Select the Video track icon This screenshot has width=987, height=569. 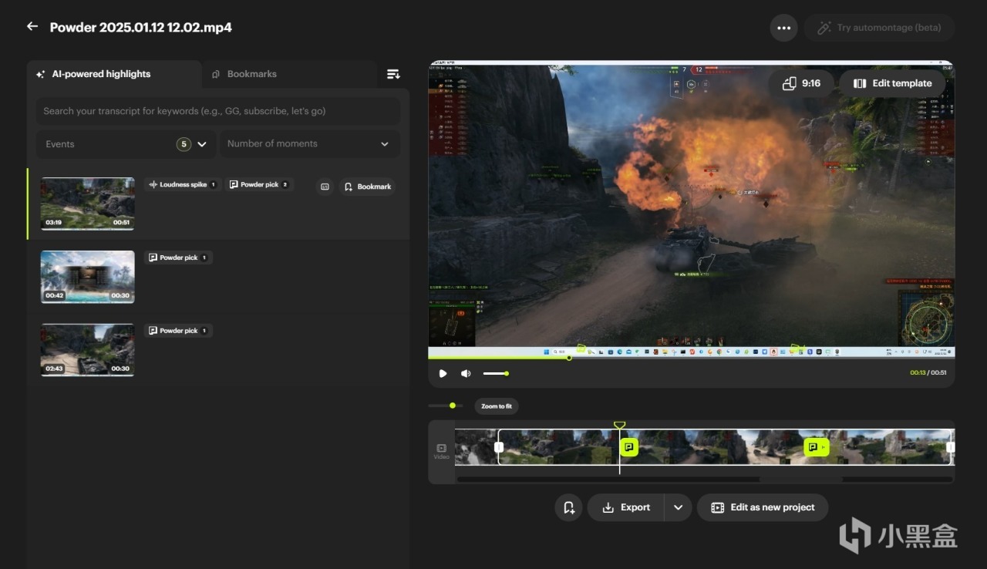441,451
